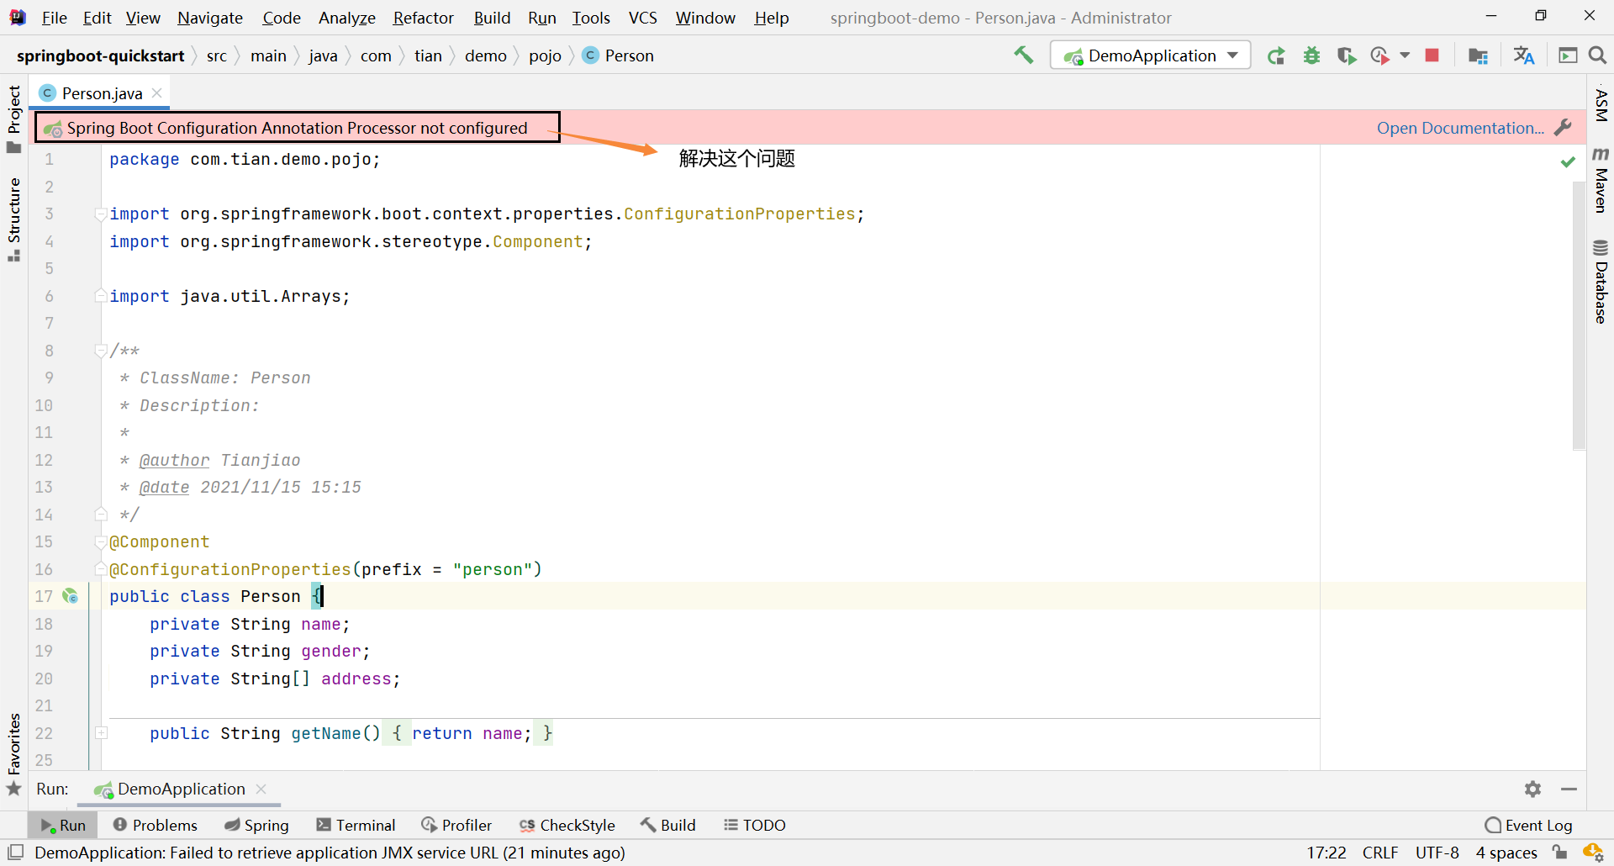Stop the running application with red square

click(1432, 55)
